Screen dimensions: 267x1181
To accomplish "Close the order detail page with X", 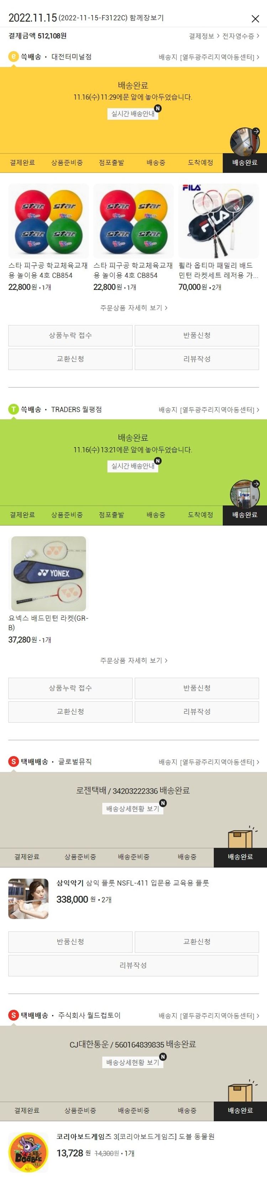I will [x=255, y=19].
